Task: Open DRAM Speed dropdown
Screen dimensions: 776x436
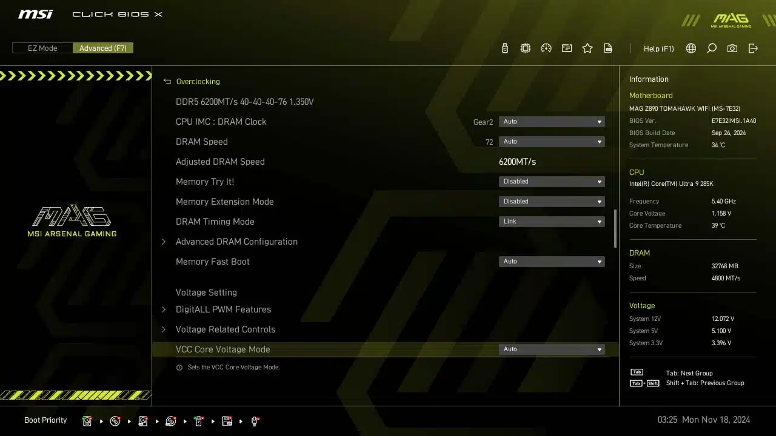Action: 551,142
